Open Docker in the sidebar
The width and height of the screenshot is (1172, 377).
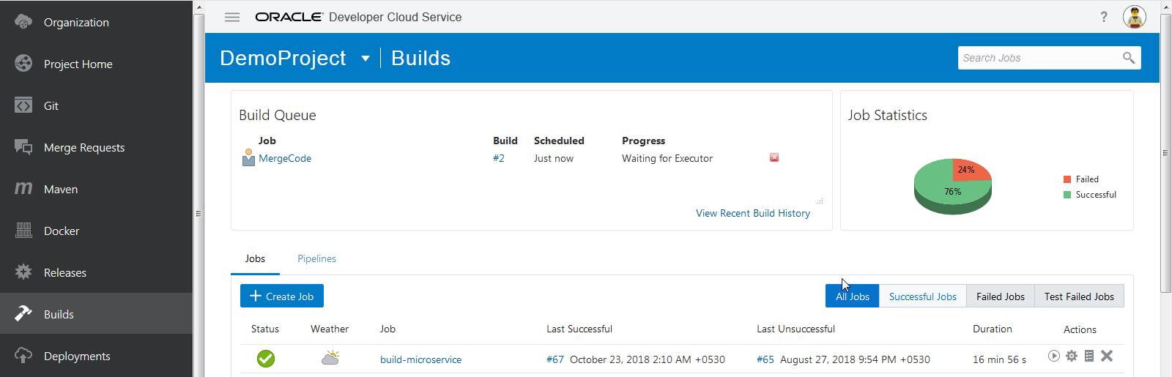[62, 231]
